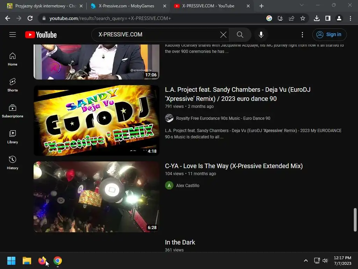The height and width of the screenshot is (269, 358).
Task: Click the Deja Vu video description text
Action: (x=253, y=133)
